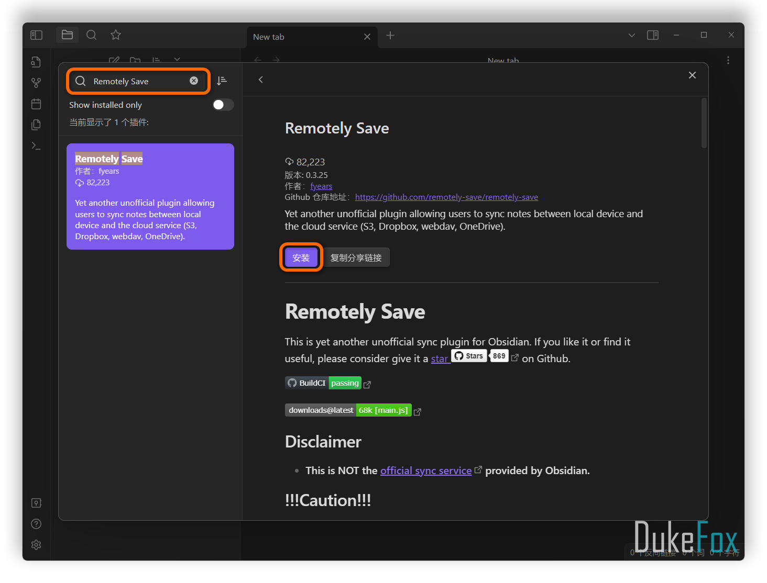Switch to the New tab tab

pyautogui.click(x=304, y=37)
